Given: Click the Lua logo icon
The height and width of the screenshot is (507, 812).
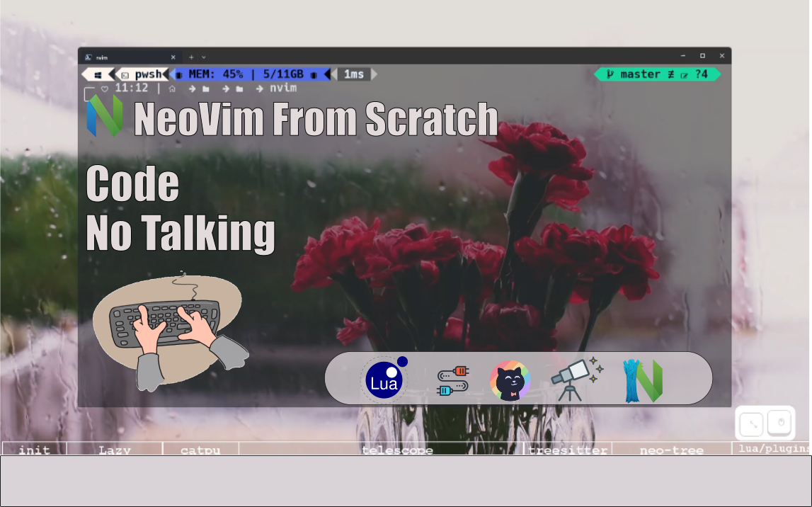Looking at the screenshot, I should [x=384, y=379].
